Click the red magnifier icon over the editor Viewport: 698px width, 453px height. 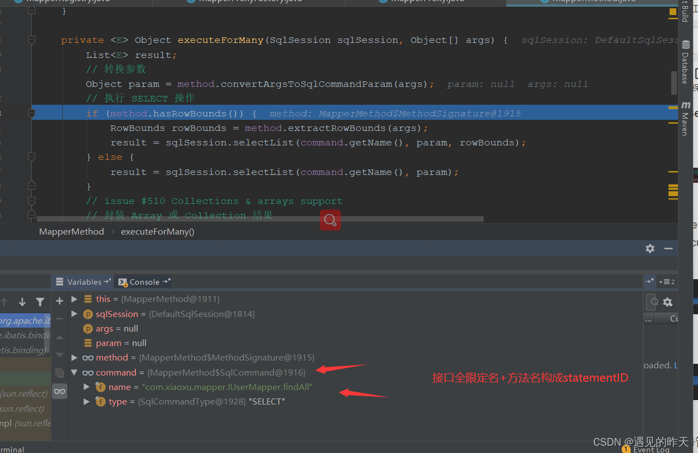(330, 220)
